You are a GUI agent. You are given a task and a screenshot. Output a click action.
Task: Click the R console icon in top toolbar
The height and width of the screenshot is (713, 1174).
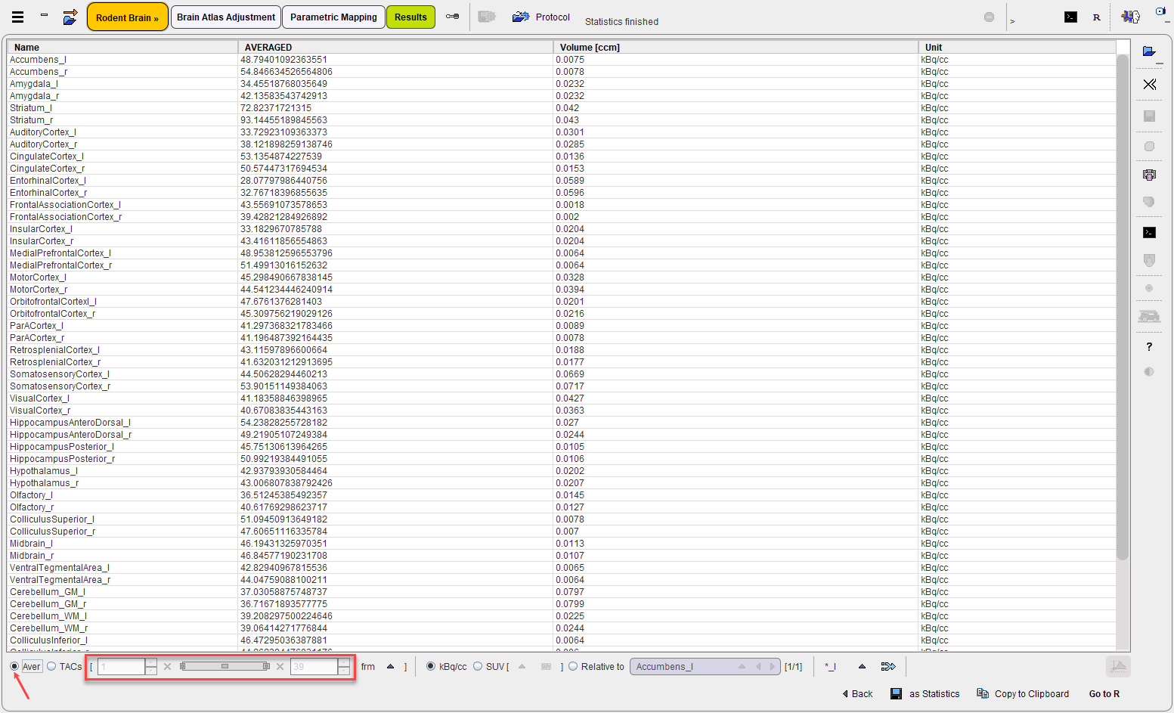tap(1096, 17)
